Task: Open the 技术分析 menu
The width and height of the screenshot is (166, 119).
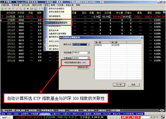Action: coord(26,5)
